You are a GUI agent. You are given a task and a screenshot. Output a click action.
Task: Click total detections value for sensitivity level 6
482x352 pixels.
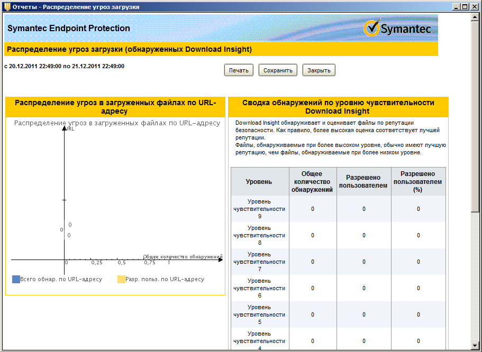pyautogui.click(x=313, y=288)
